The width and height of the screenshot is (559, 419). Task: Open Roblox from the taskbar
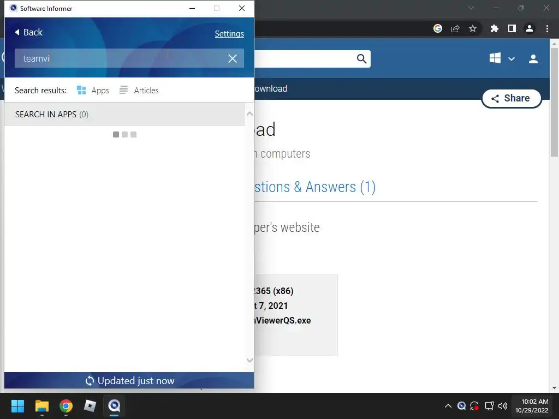(x=90, y=406)
